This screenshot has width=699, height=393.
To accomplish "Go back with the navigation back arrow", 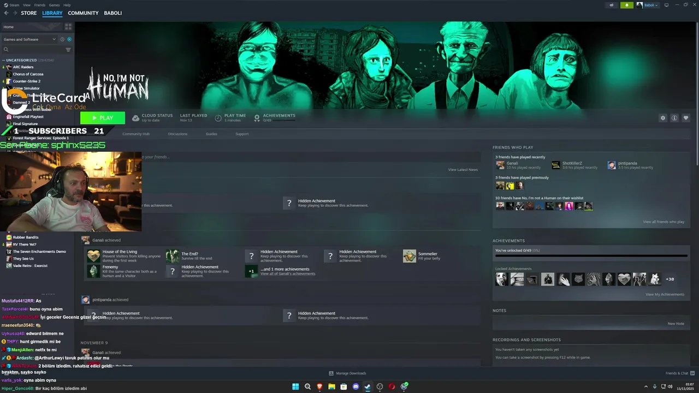I will click(x=6, y=13).
